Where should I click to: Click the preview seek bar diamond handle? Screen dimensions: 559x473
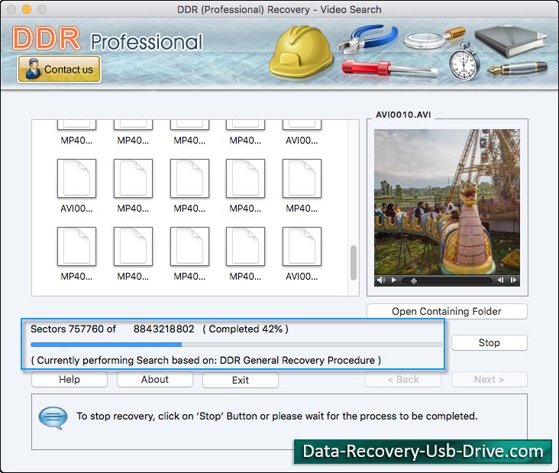414,281
